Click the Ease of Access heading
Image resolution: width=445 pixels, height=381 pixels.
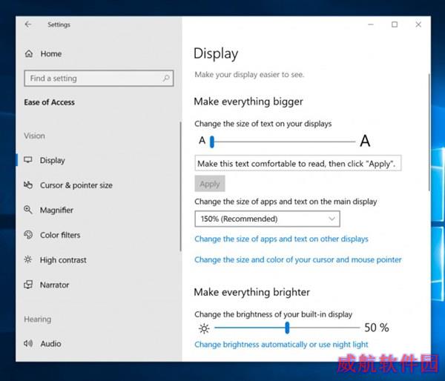50,102
